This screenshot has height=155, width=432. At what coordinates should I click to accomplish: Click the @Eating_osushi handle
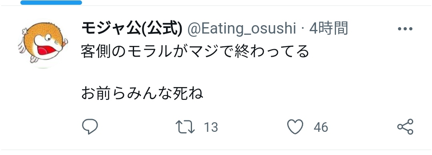(242, 29)
